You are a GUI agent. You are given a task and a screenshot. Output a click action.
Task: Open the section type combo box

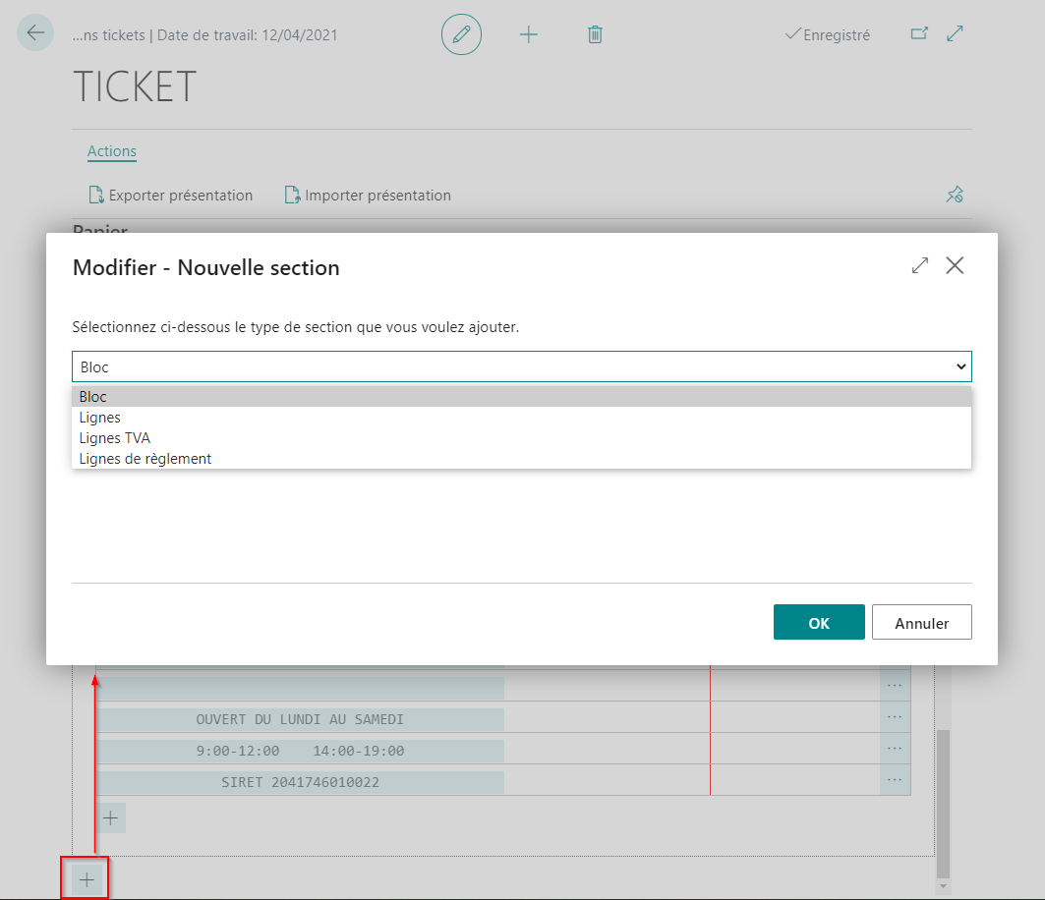[x=522, y=366]
